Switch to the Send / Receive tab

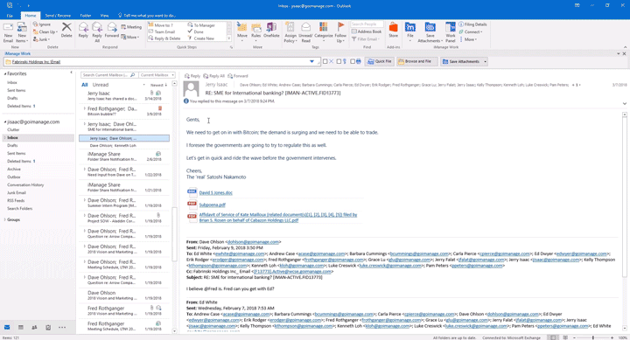tap(58, 15)
